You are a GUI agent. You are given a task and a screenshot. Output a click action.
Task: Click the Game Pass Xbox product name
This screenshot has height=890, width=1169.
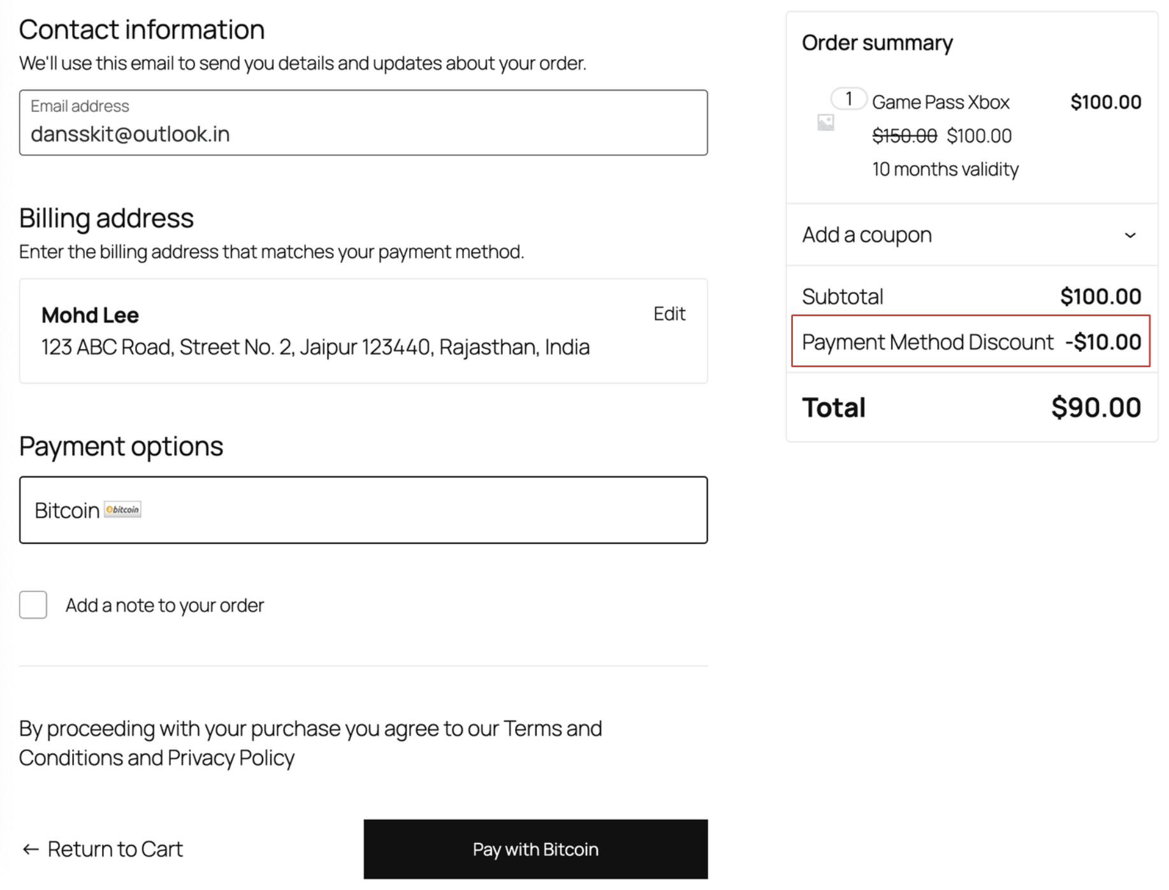tap(940, 102)
